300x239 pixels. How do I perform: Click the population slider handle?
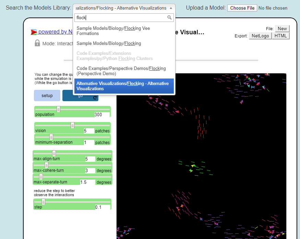(x=59, y=109)
